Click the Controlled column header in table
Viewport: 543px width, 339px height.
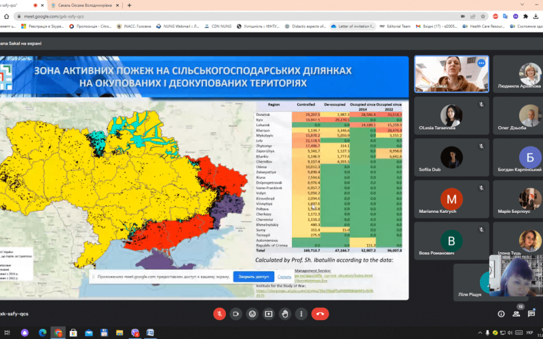[x=306, y=104]
